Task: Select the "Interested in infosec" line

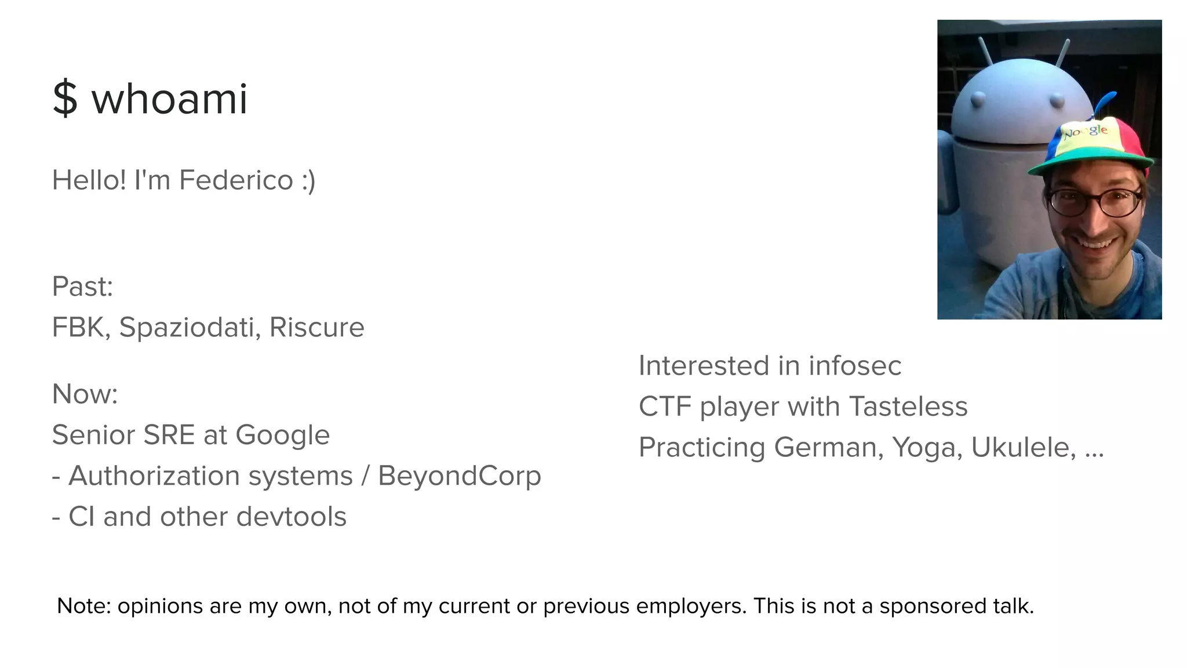Action: point(770,366)
